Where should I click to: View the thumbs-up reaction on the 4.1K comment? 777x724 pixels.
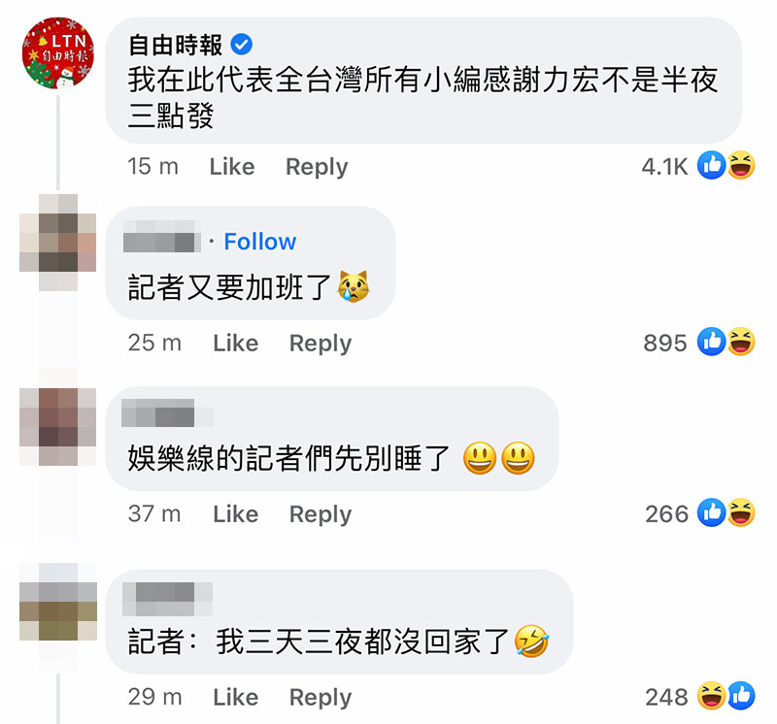[x=711, y=165]
